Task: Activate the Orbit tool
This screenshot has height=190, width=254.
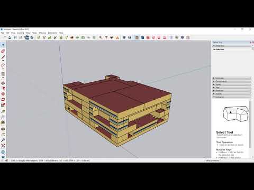Action: click(3, 129)
